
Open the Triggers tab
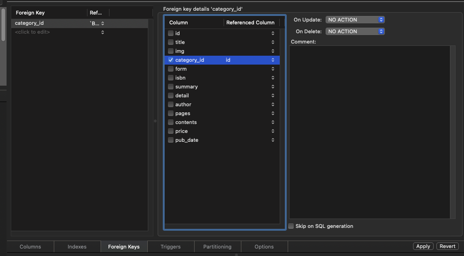tap(170, 247)
